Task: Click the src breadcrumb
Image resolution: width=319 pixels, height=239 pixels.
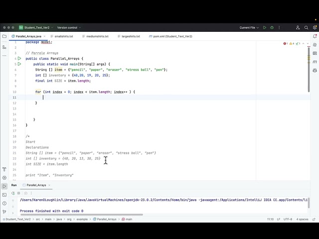Action: 38,219
